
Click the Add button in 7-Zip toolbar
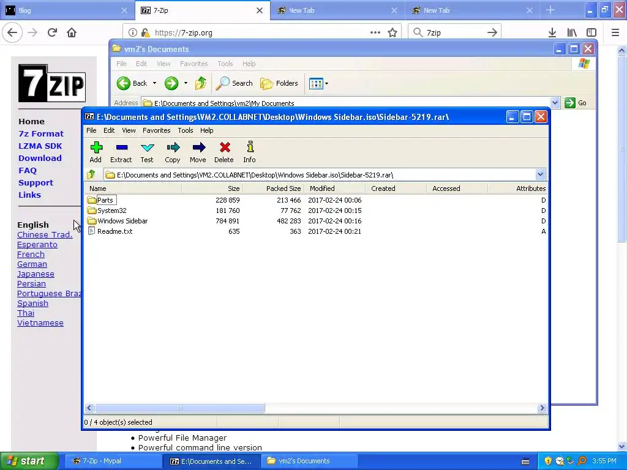(96, 152)
